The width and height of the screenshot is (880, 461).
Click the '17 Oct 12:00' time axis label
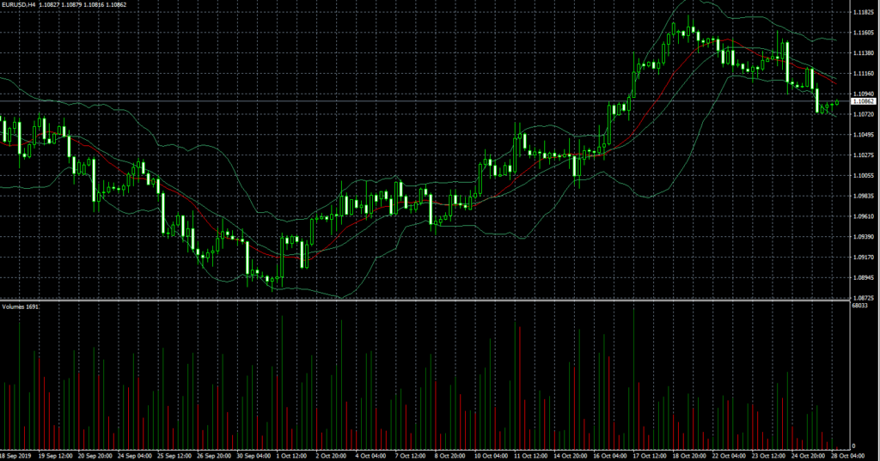pos(650,456)
